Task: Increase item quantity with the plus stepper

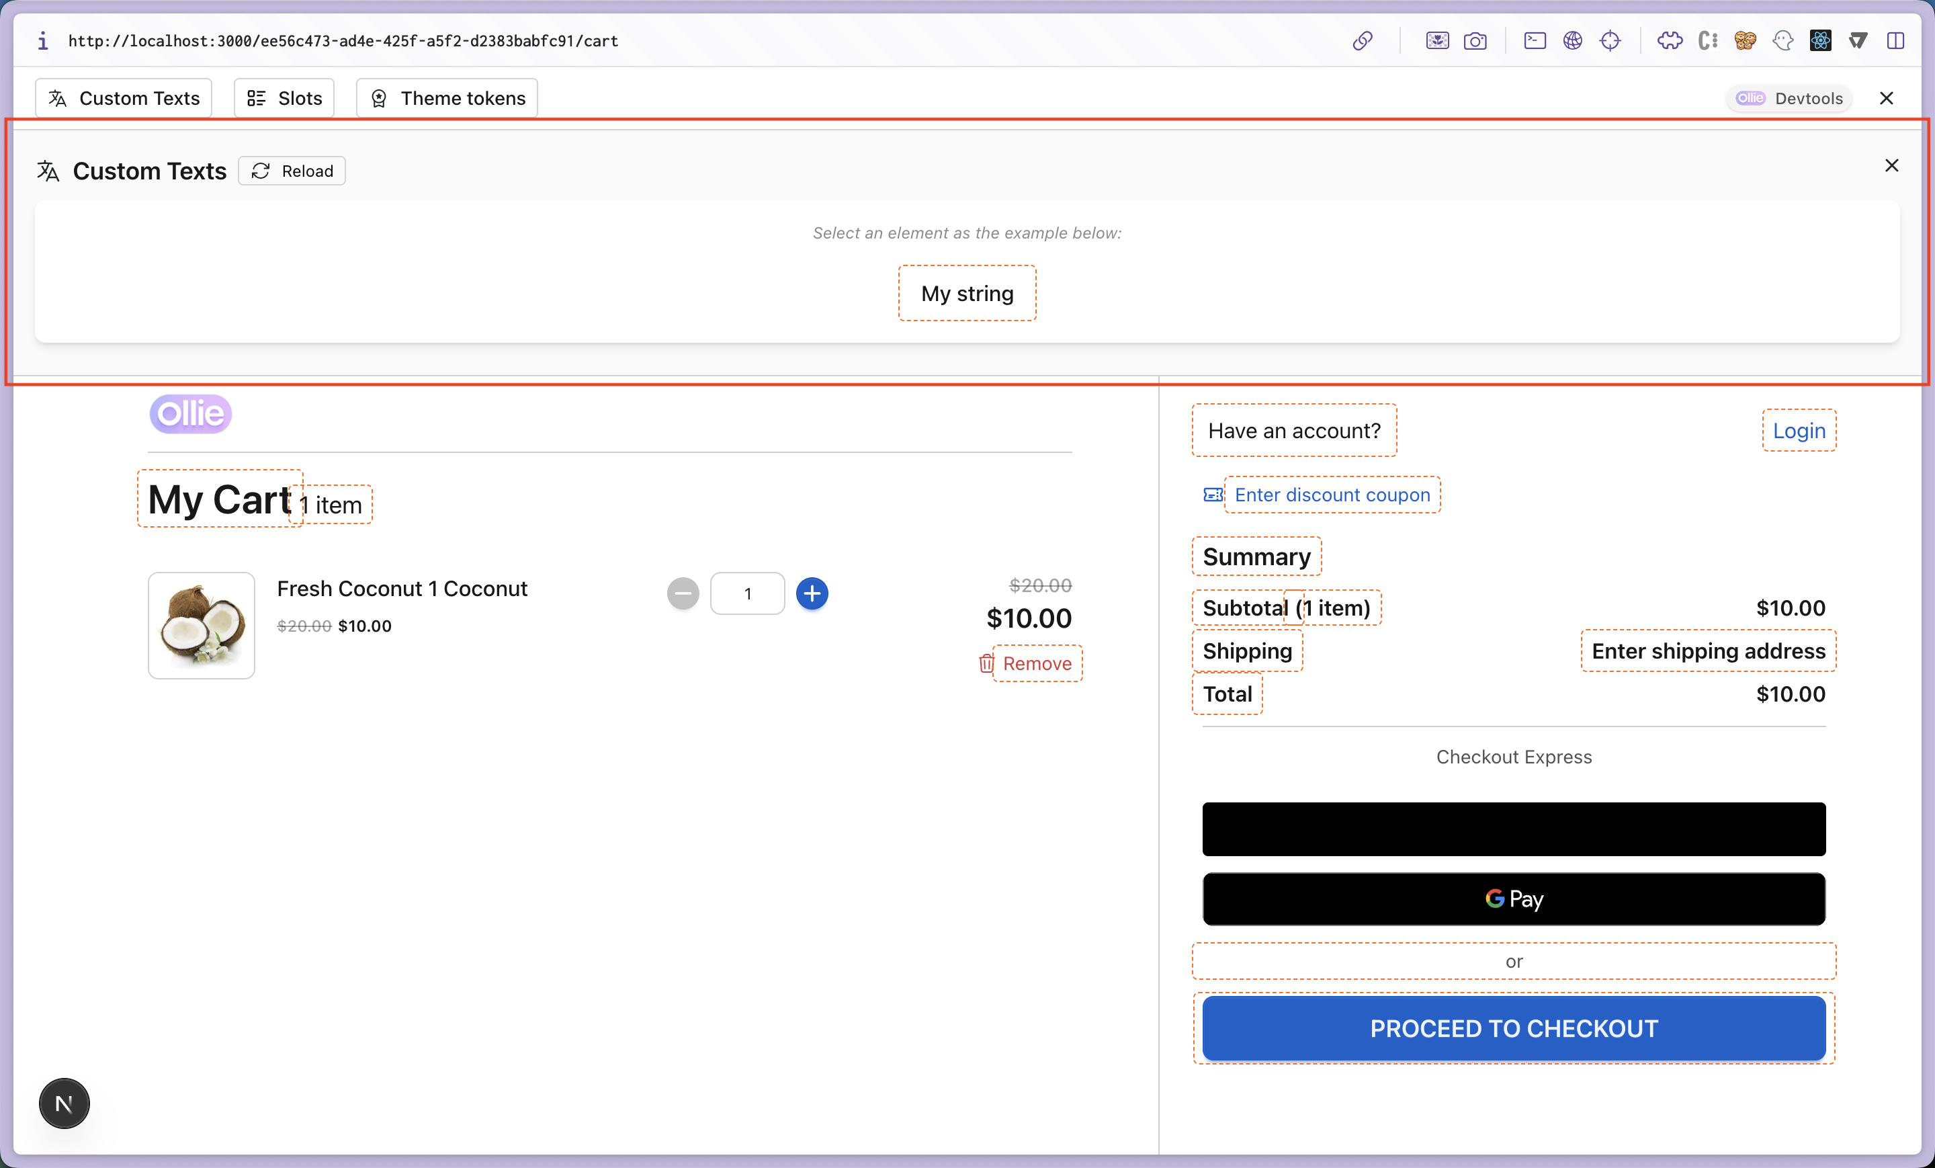Action: coord(813,593)
